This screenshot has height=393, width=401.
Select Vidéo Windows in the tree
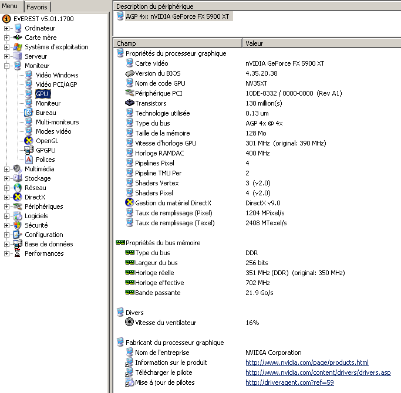coord(57,75)
